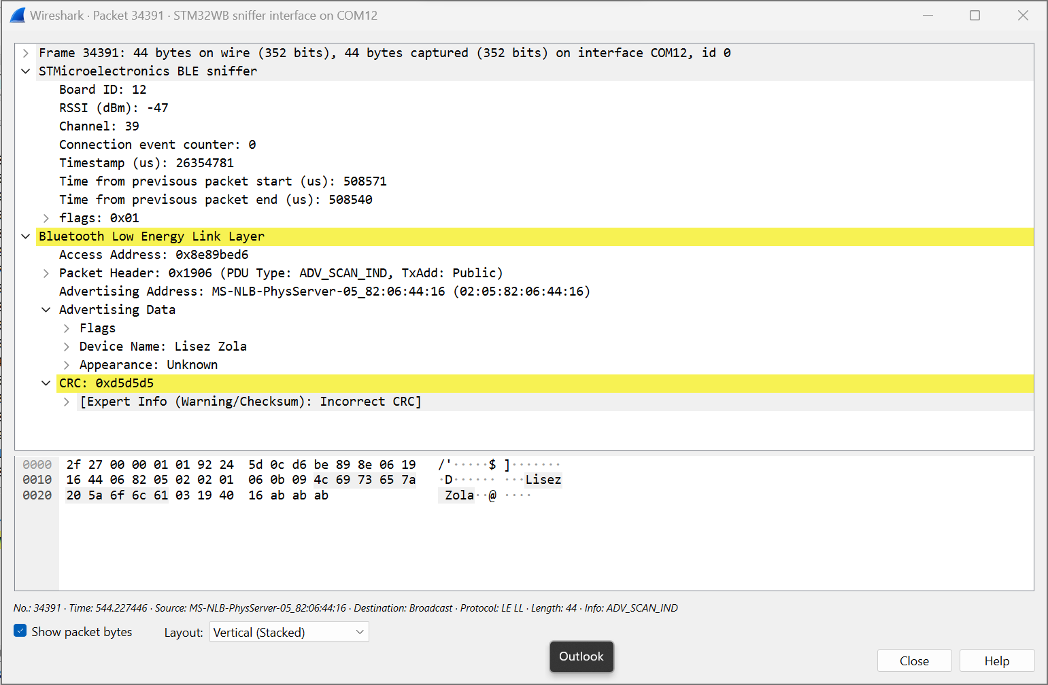The width and height of the screenshot is (1048, 685).
Task: Expand the Frame 34391 tree row
Action: point(26,53)
